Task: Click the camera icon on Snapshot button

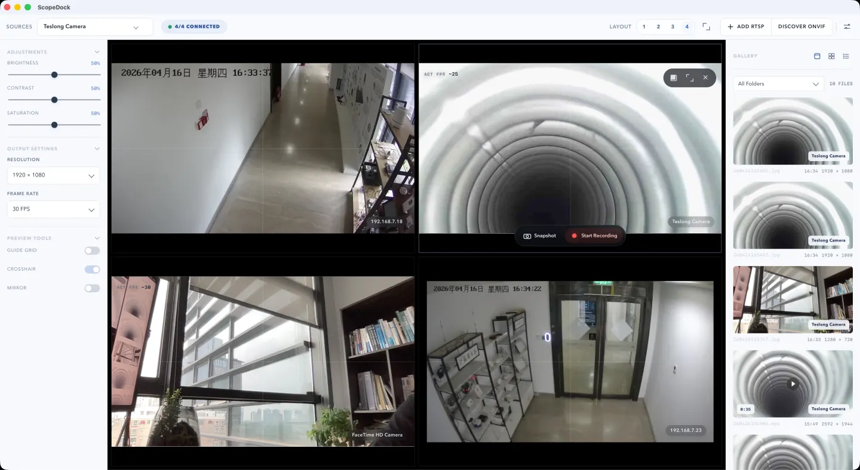Action: tap(527, 236)
